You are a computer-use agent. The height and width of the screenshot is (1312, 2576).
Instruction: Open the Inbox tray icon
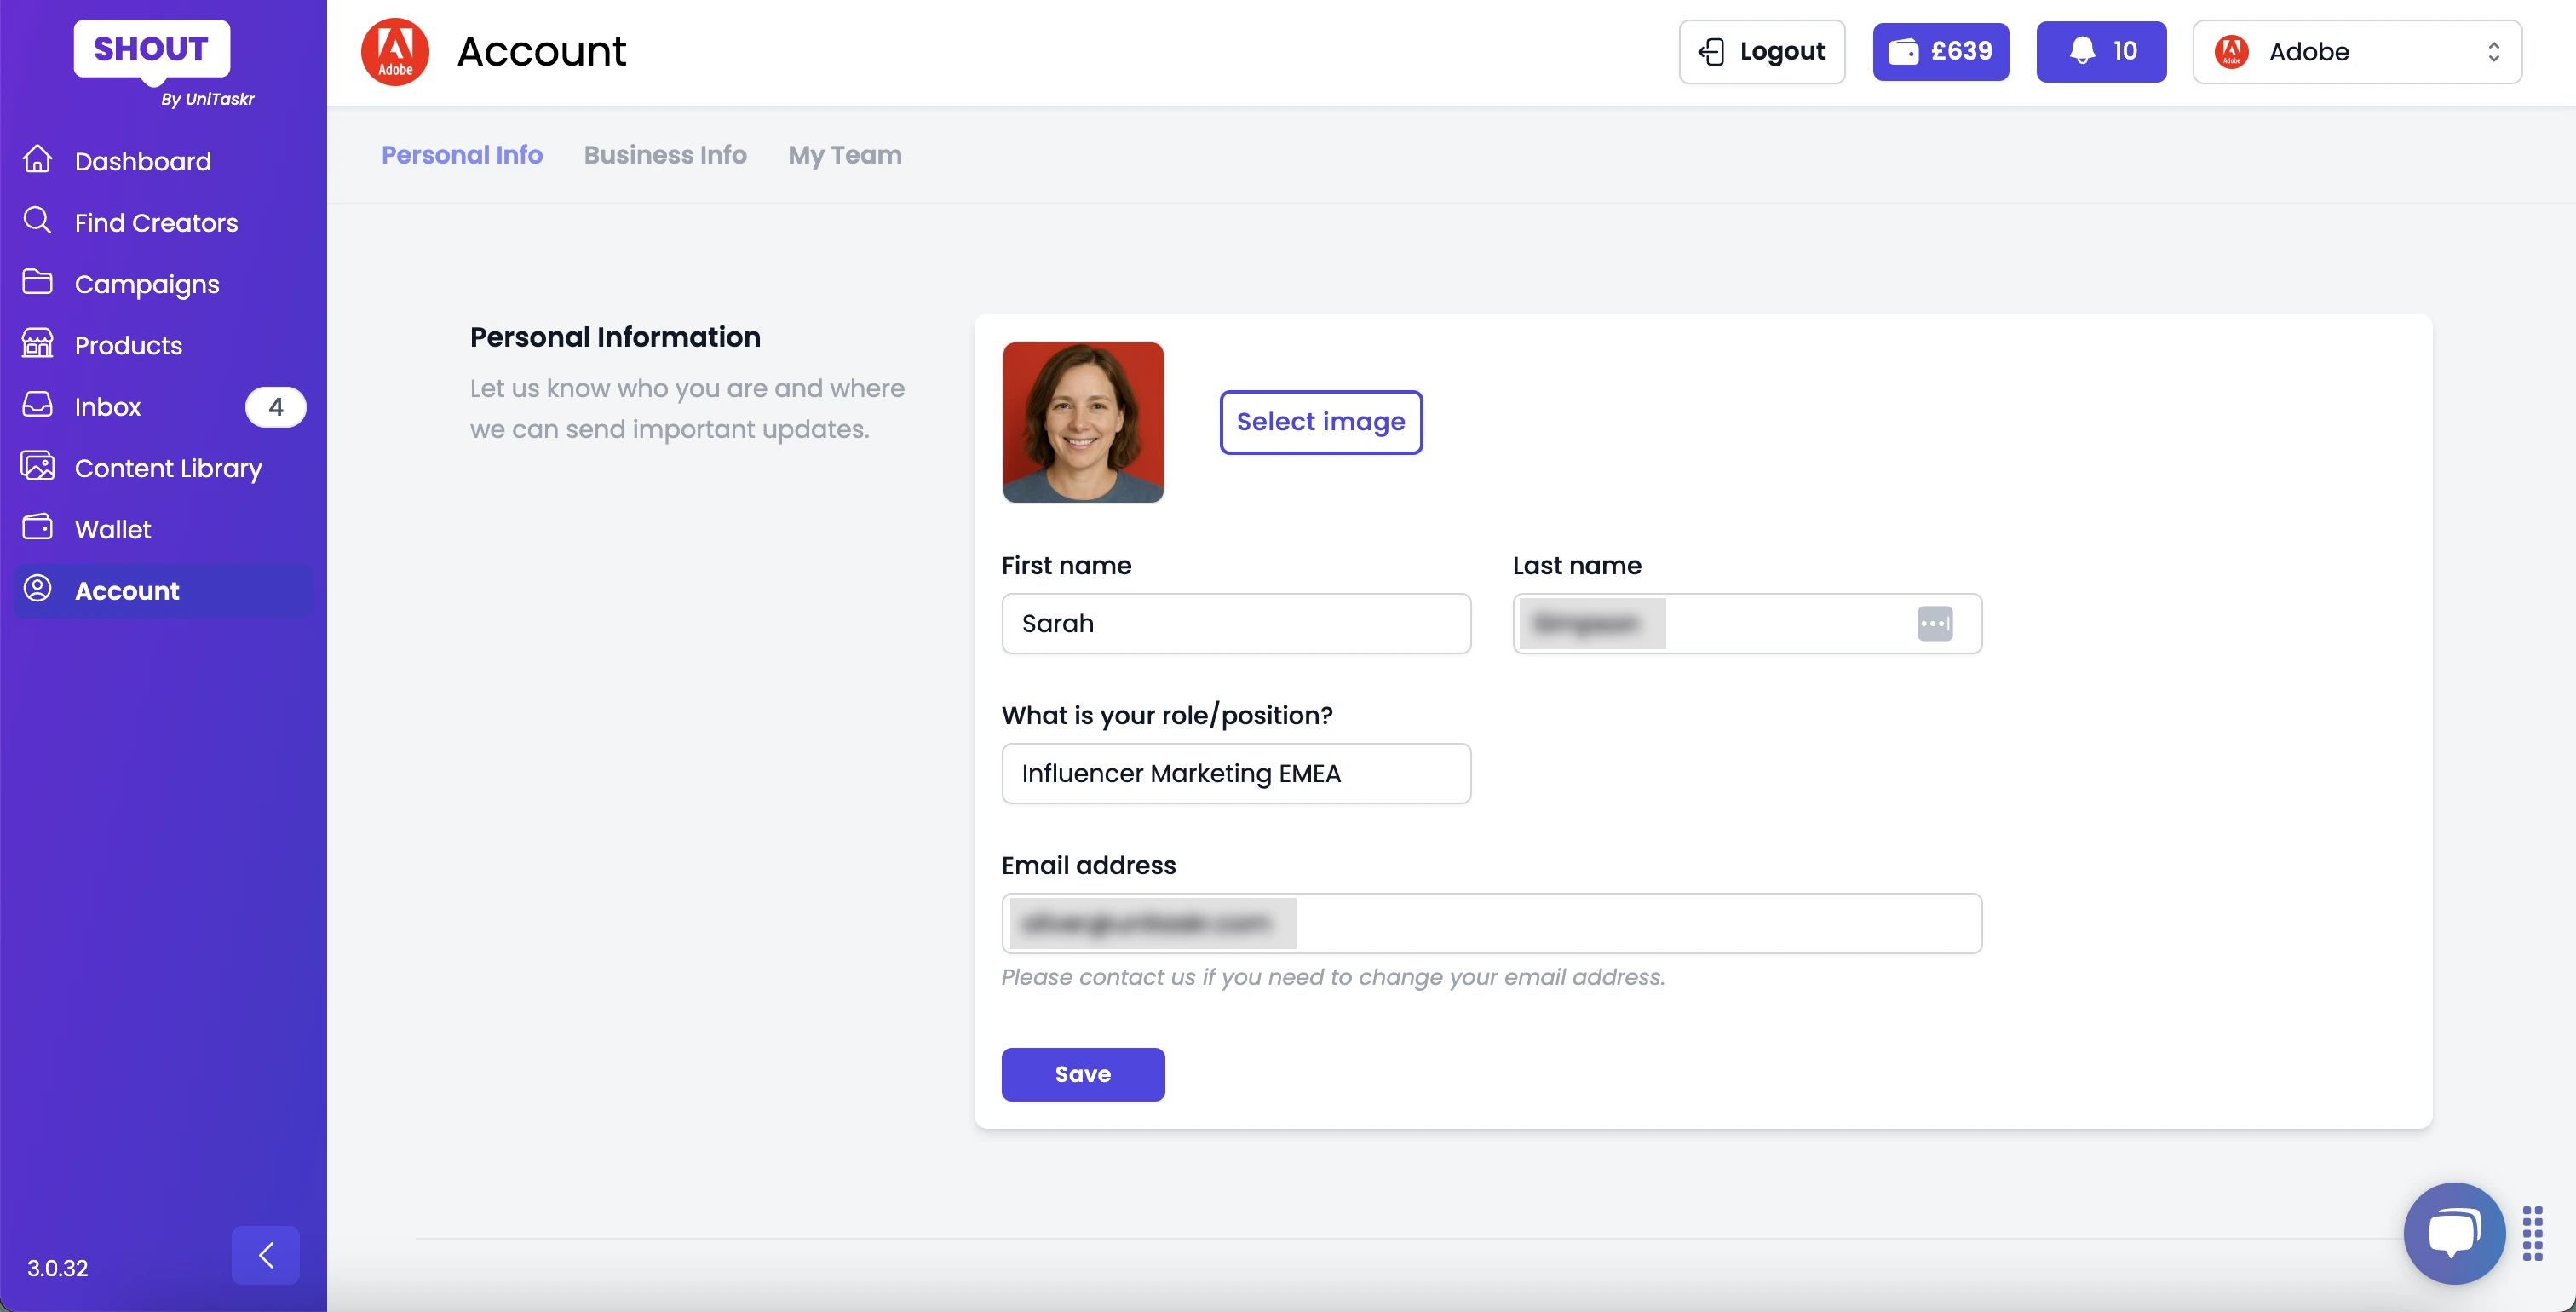[x=37, y=405]
